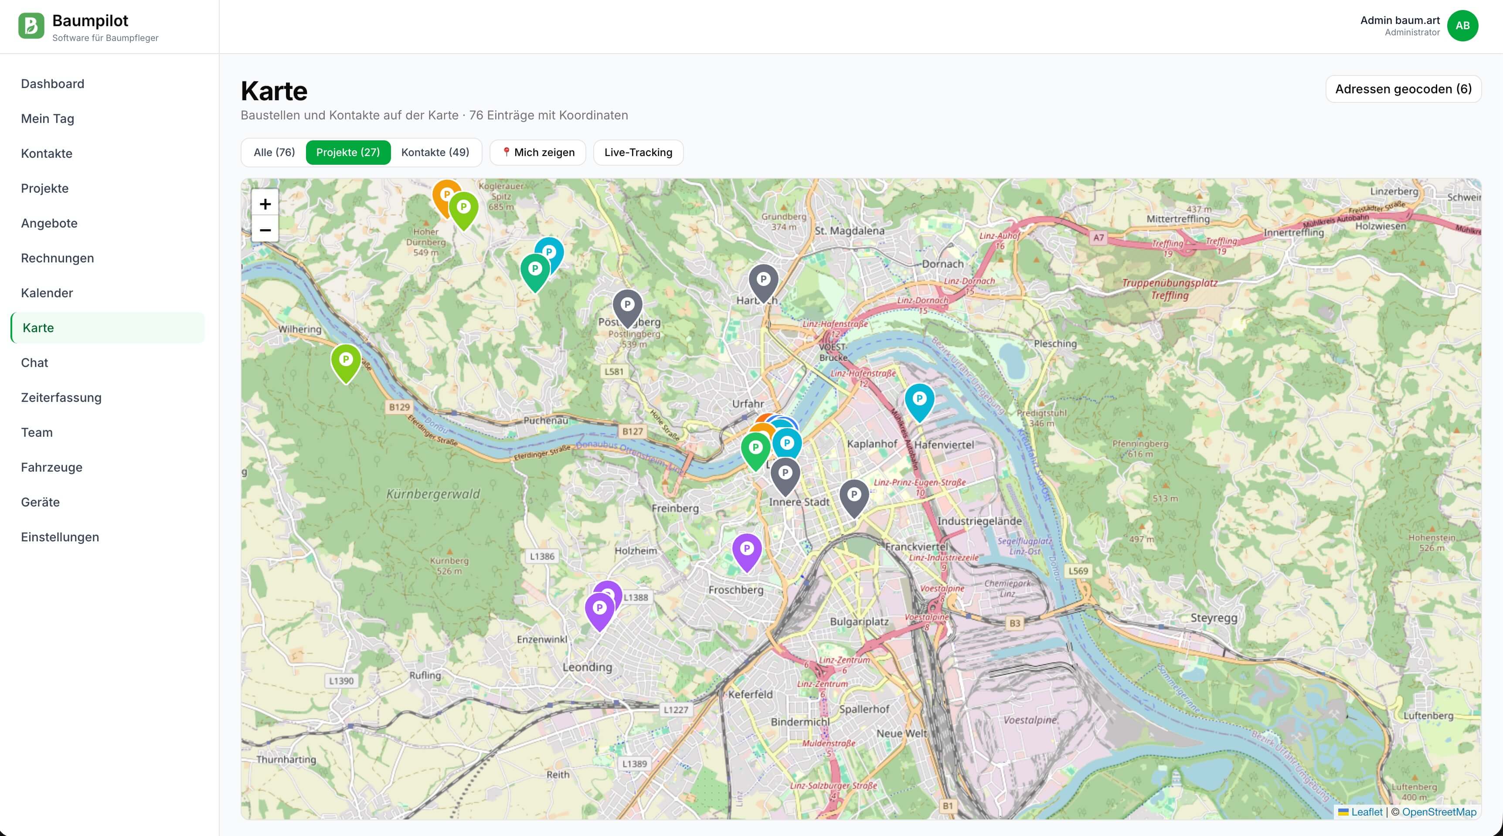This screenshot has height=836, width=1503.
Task: Click Mich zeigen button
Action: (x=538, y=152)
